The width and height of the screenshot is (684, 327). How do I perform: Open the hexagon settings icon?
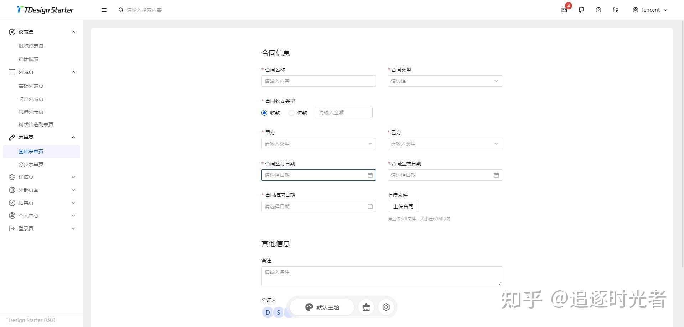[386, 307]
